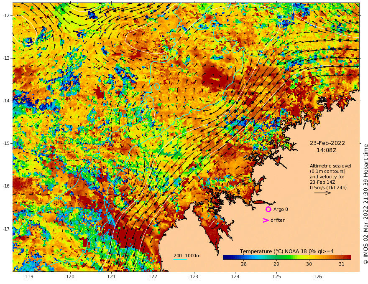Click the '(0.1m contours)' text
The height and width of the screenshot is (284, 368).
click(327, 171)
